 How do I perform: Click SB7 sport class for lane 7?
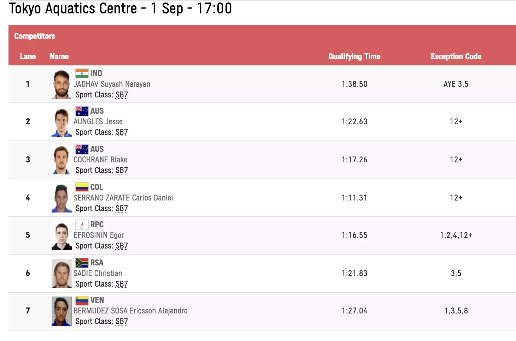[122, 322]
